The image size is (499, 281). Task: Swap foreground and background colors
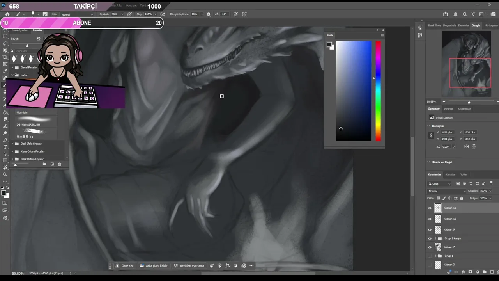(7, 188)
